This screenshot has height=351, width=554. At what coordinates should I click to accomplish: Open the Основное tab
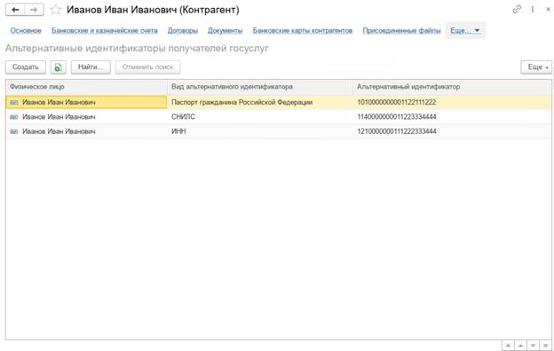click(x=26, y=31)
